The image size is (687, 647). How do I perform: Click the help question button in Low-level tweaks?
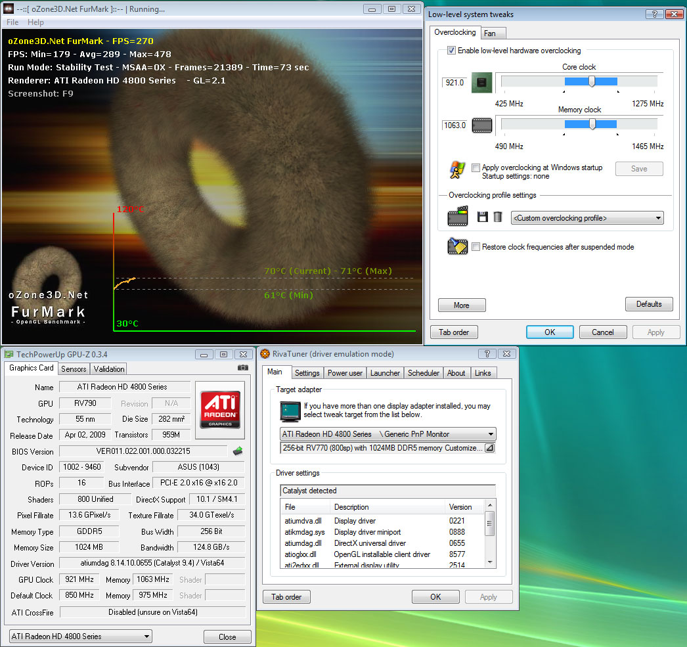coord(654,14)
